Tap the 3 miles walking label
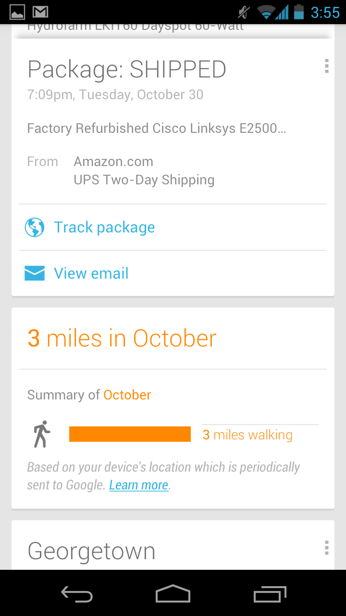Viewport: 346px width, 616px height. 247,435
